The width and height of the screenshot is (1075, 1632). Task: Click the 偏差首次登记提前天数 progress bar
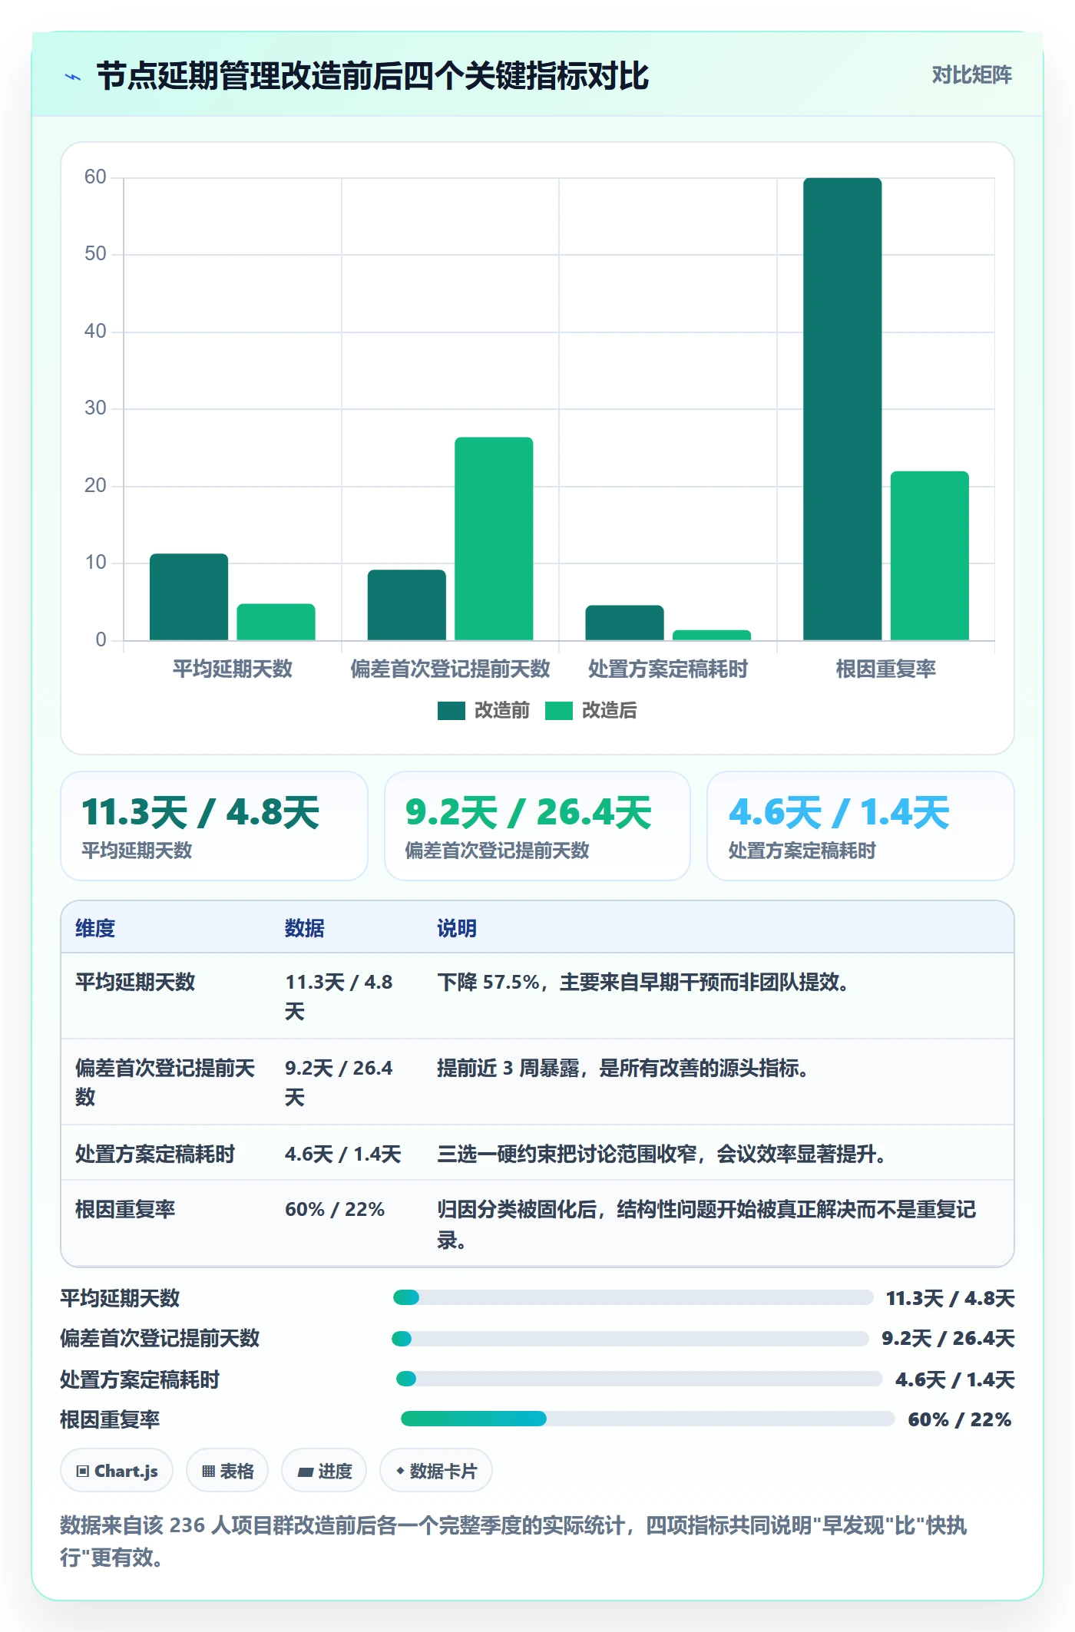[630, 1339]
